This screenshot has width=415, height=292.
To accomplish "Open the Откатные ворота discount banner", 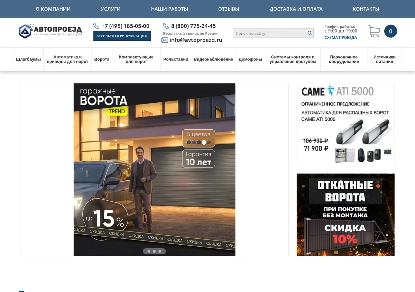I will coord(345,215).
